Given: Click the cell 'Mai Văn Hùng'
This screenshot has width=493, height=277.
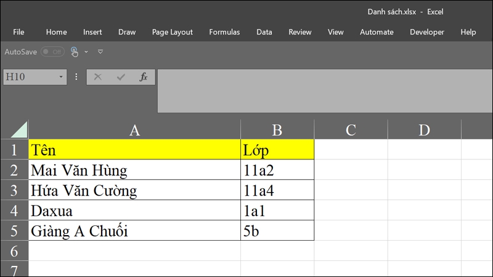Looking at the screenshot, I should [x=134, y=170].
